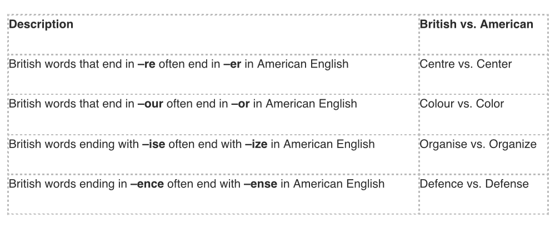Select the Defence vs. Defense cell
Viewport: 560px width, 234px height.
pyautogui.click(x=474, y=184)
